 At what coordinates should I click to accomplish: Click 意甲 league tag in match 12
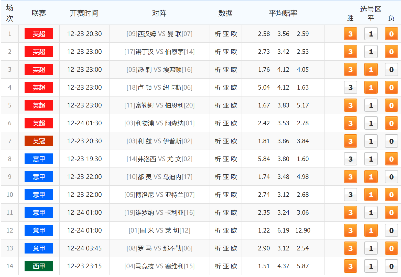coord(39,230)
